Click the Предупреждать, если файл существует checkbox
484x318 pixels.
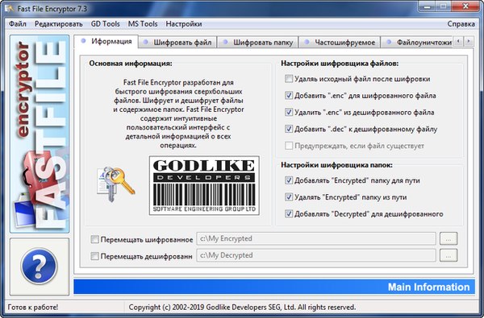[x=289, y=146]
